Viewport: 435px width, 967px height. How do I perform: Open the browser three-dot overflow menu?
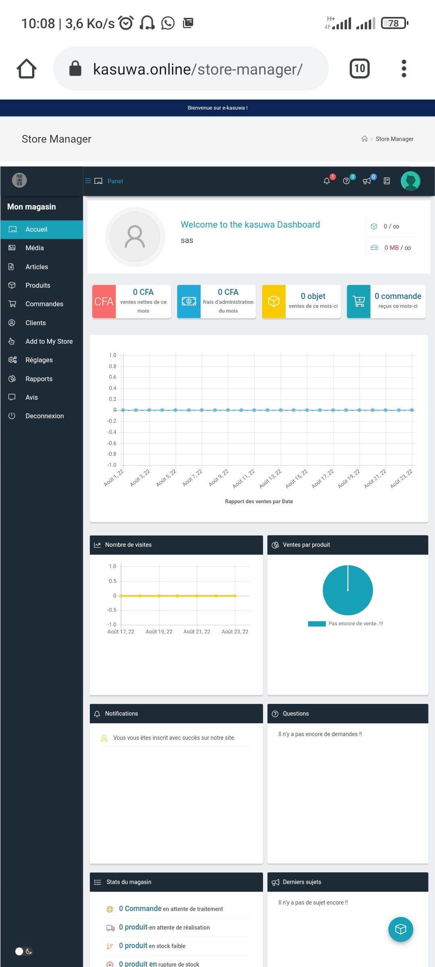404,68
